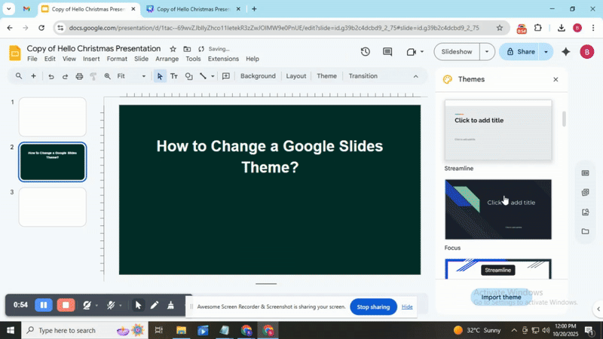Expand the Slideshow options arrow
Viewport: 603px width, 339px height.
pyautogui.click(x=487, y=52)
